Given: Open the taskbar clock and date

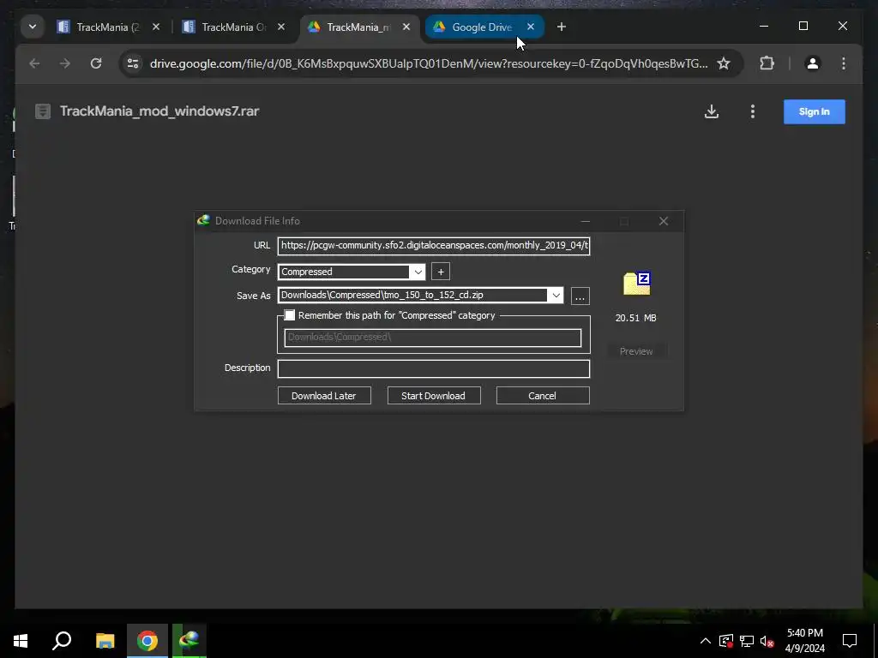Looking at the screenshot, I should 805,641.
